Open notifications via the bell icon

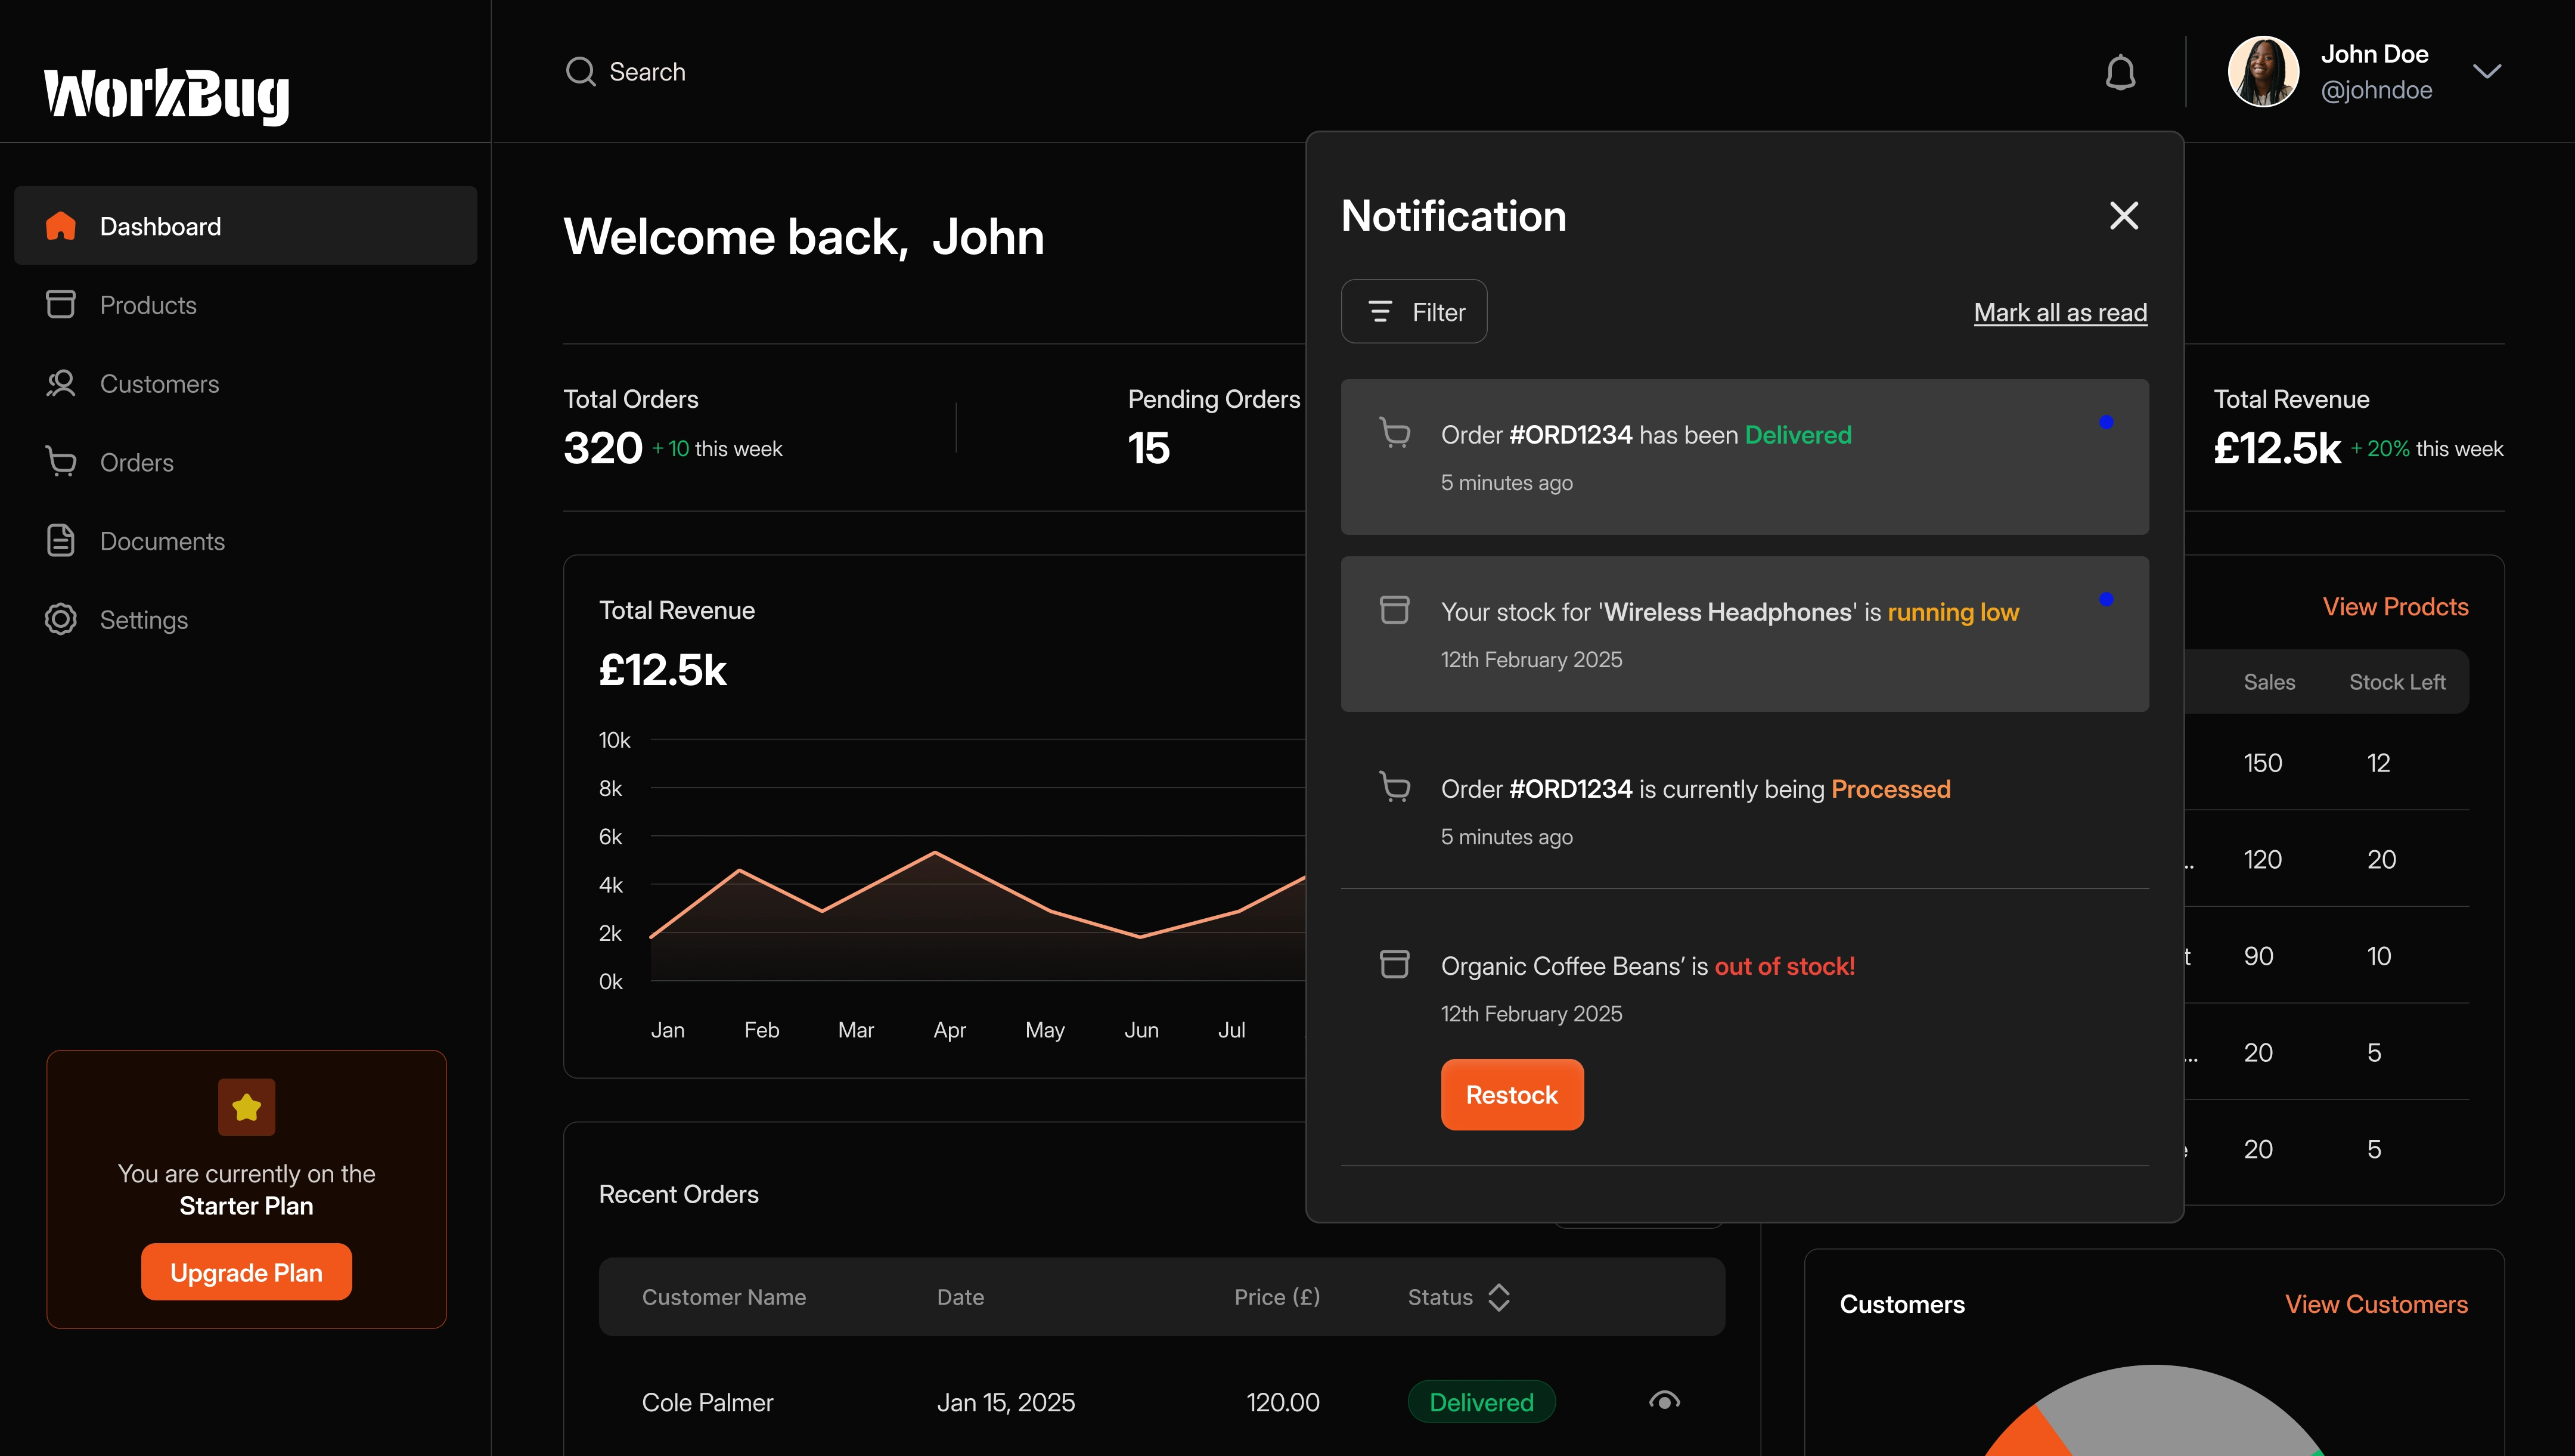coord(2120,72)
